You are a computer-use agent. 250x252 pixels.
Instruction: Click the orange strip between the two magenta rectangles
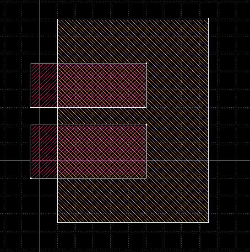tap(102, 116)
